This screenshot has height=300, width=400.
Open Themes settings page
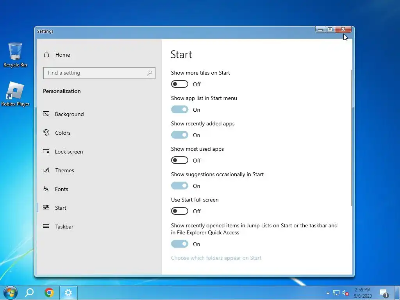(x=99, y=170)
